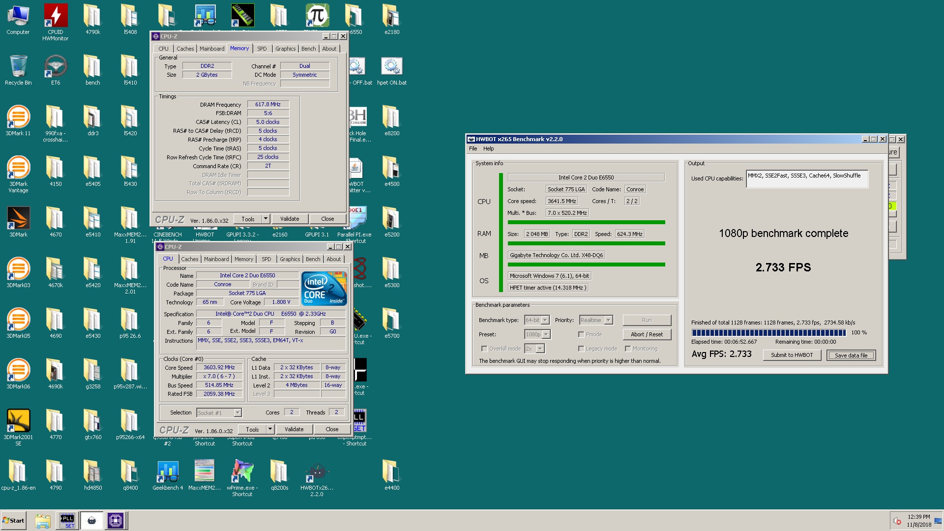
Task: Launch the 3DMark06 shortcut
Action: click(x=18, y=374)
